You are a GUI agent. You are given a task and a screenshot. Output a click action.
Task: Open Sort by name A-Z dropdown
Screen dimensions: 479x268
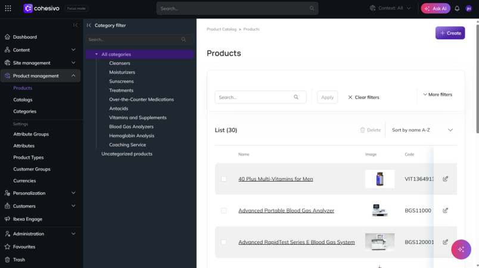(422, 130)
